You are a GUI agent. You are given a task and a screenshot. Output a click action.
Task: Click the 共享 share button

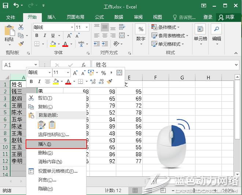tap(226, 17)
